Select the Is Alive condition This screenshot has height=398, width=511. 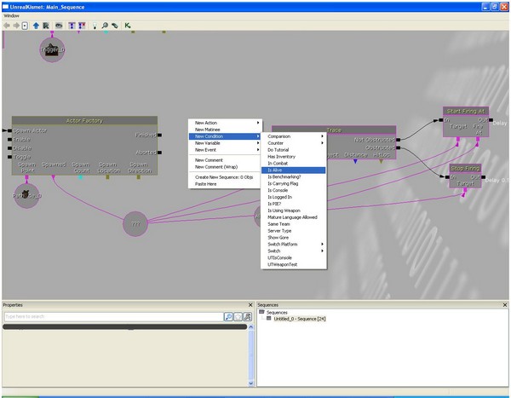tap(293, 170)
